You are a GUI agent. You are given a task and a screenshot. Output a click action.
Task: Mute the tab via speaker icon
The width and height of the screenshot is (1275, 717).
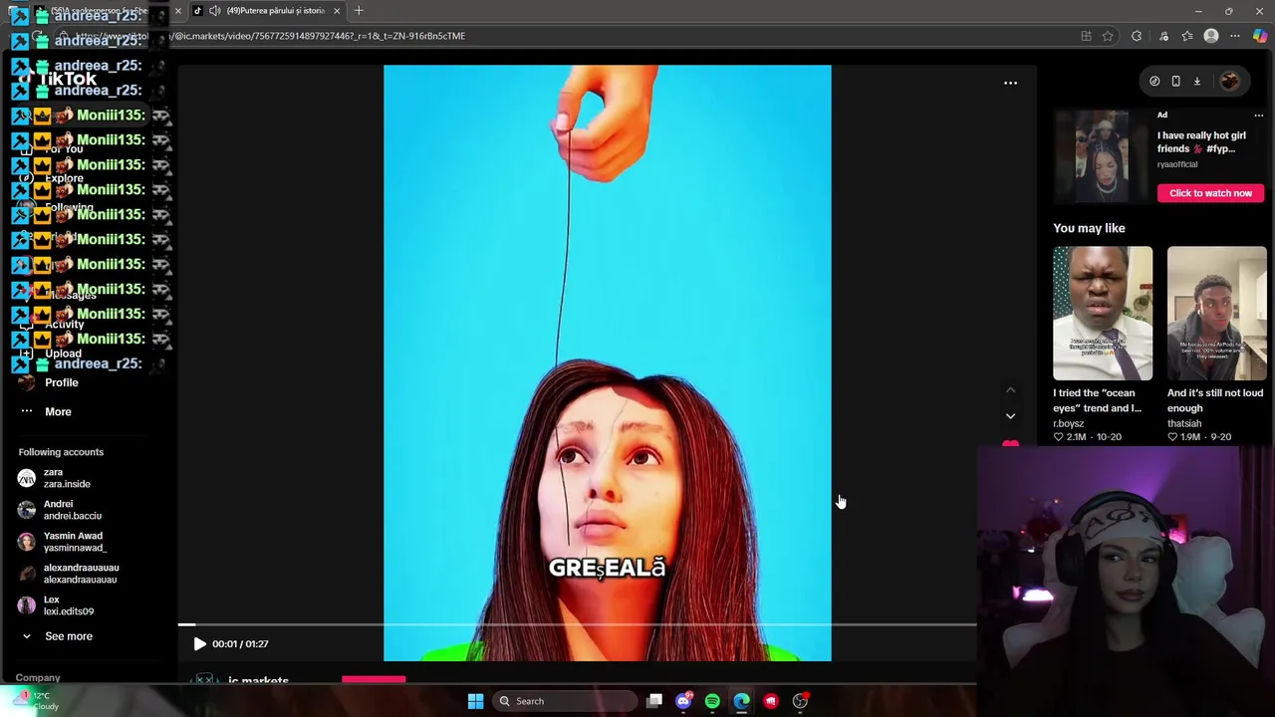pos(214,11)
